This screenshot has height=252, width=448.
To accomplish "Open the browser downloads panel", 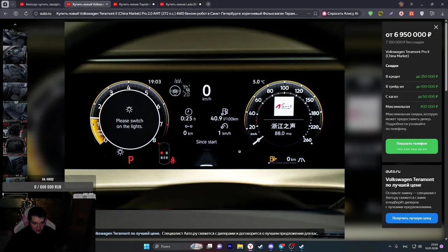I will 442,14.
